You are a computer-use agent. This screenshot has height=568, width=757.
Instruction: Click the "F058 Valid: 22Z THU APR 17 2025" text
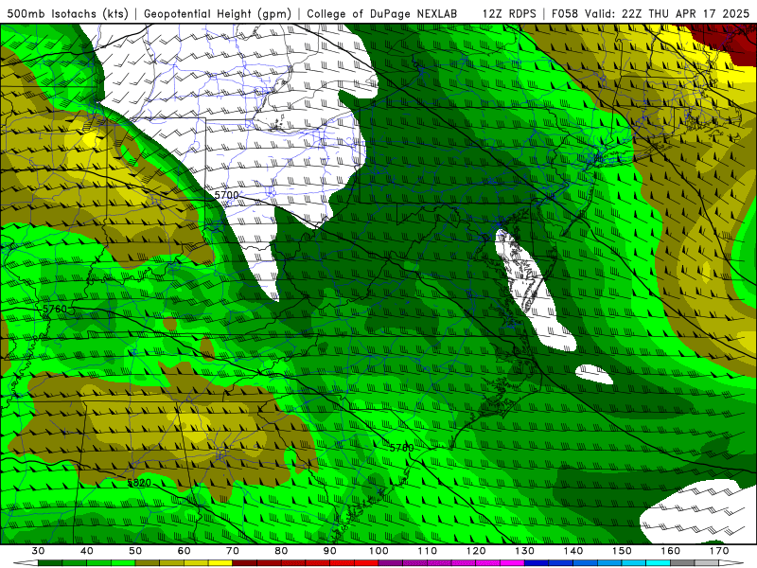click(650, 13)
